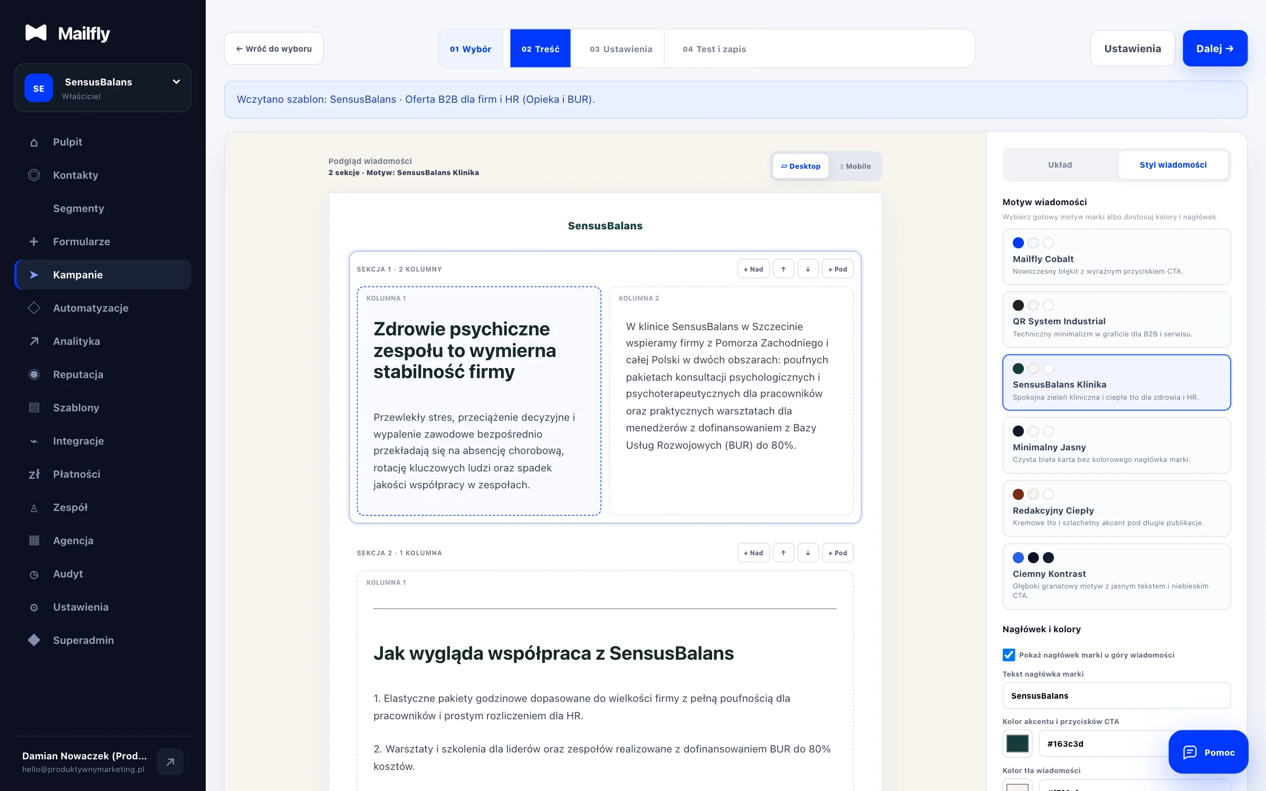Open Płatności zł icon
Screen dimensions: 1266x791
point(34,474)
